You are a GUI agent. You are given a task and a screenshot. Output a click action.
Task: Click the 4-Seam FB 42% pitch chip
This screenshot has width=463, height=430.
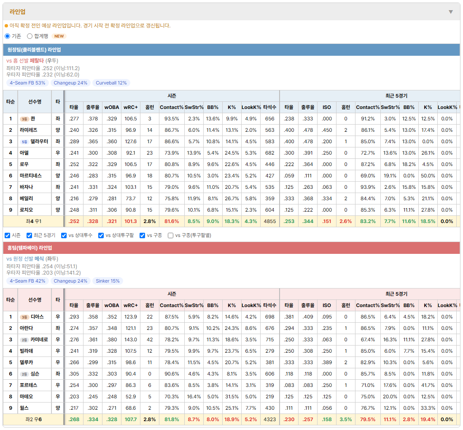(27, 281)
